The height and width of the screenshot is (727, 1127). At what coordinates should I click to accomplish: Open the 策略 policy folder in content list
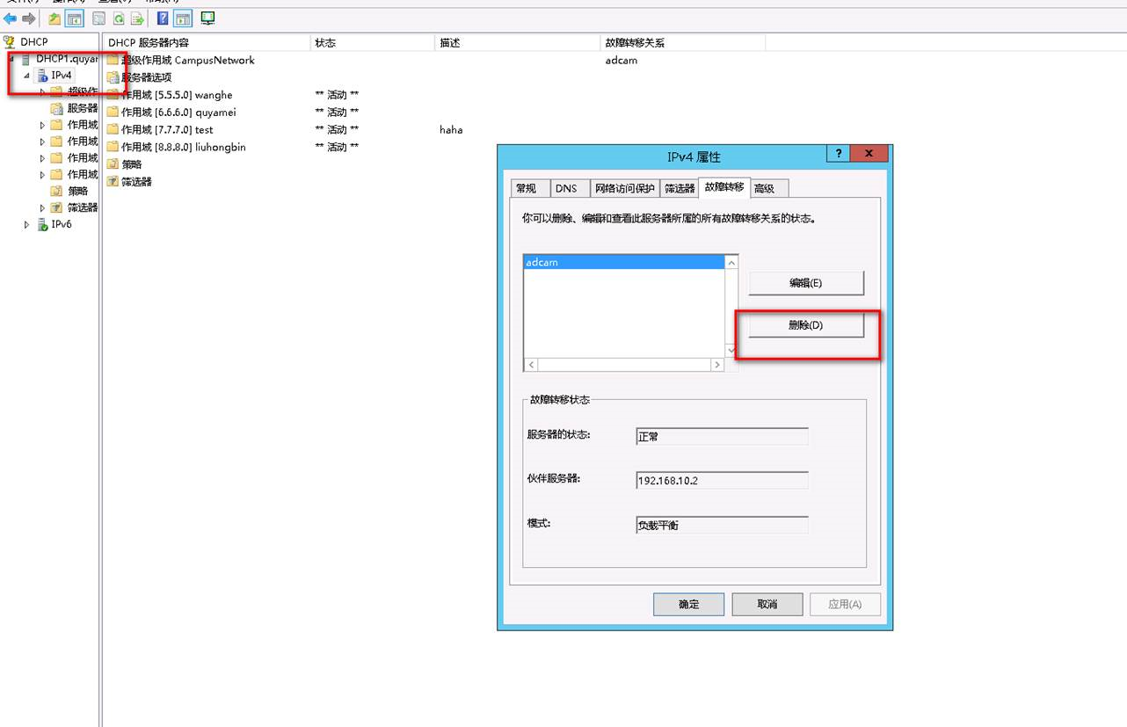(x=131, y=164)
